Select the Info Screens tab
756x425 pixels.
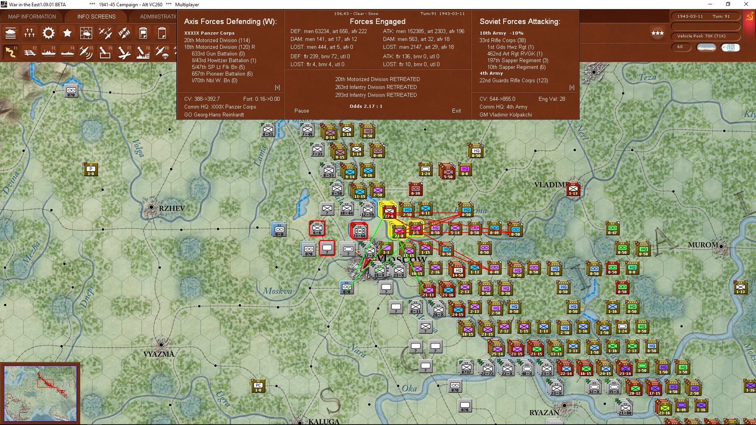pos(96,17)
